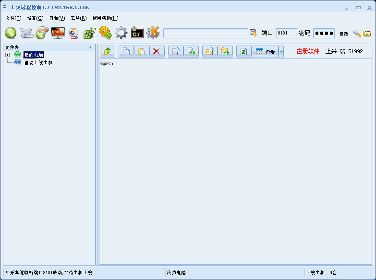
Task: Click the go up folder icon
Action: click(x=108, y=51)
